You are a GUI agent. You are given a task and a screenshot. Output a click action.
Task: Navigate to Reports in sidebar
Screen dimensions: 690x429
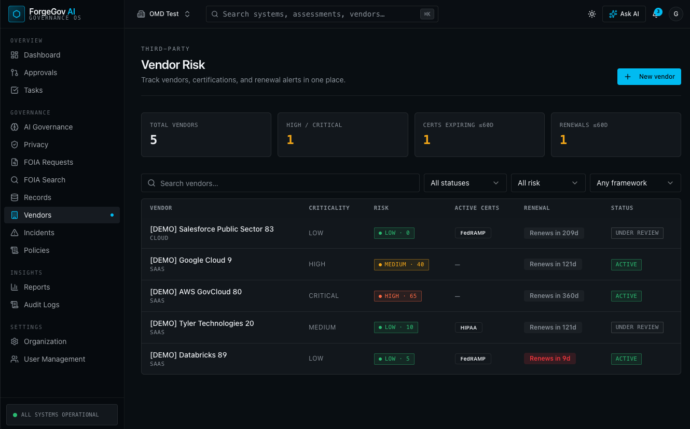pos(62,287)
